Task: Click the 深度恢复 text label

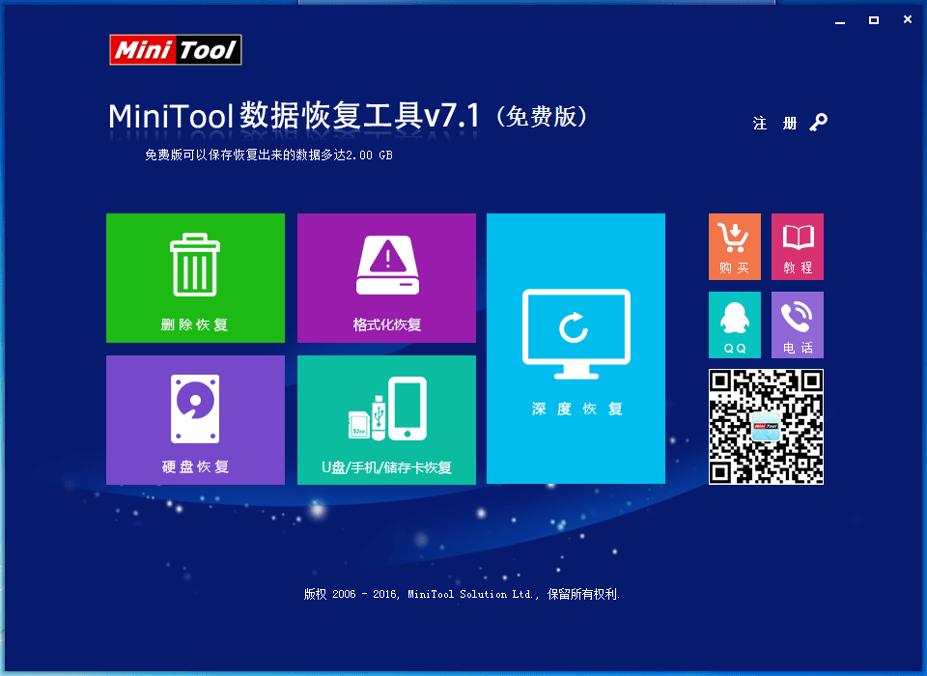Action: pyautogui.click(x=576, y=409)
